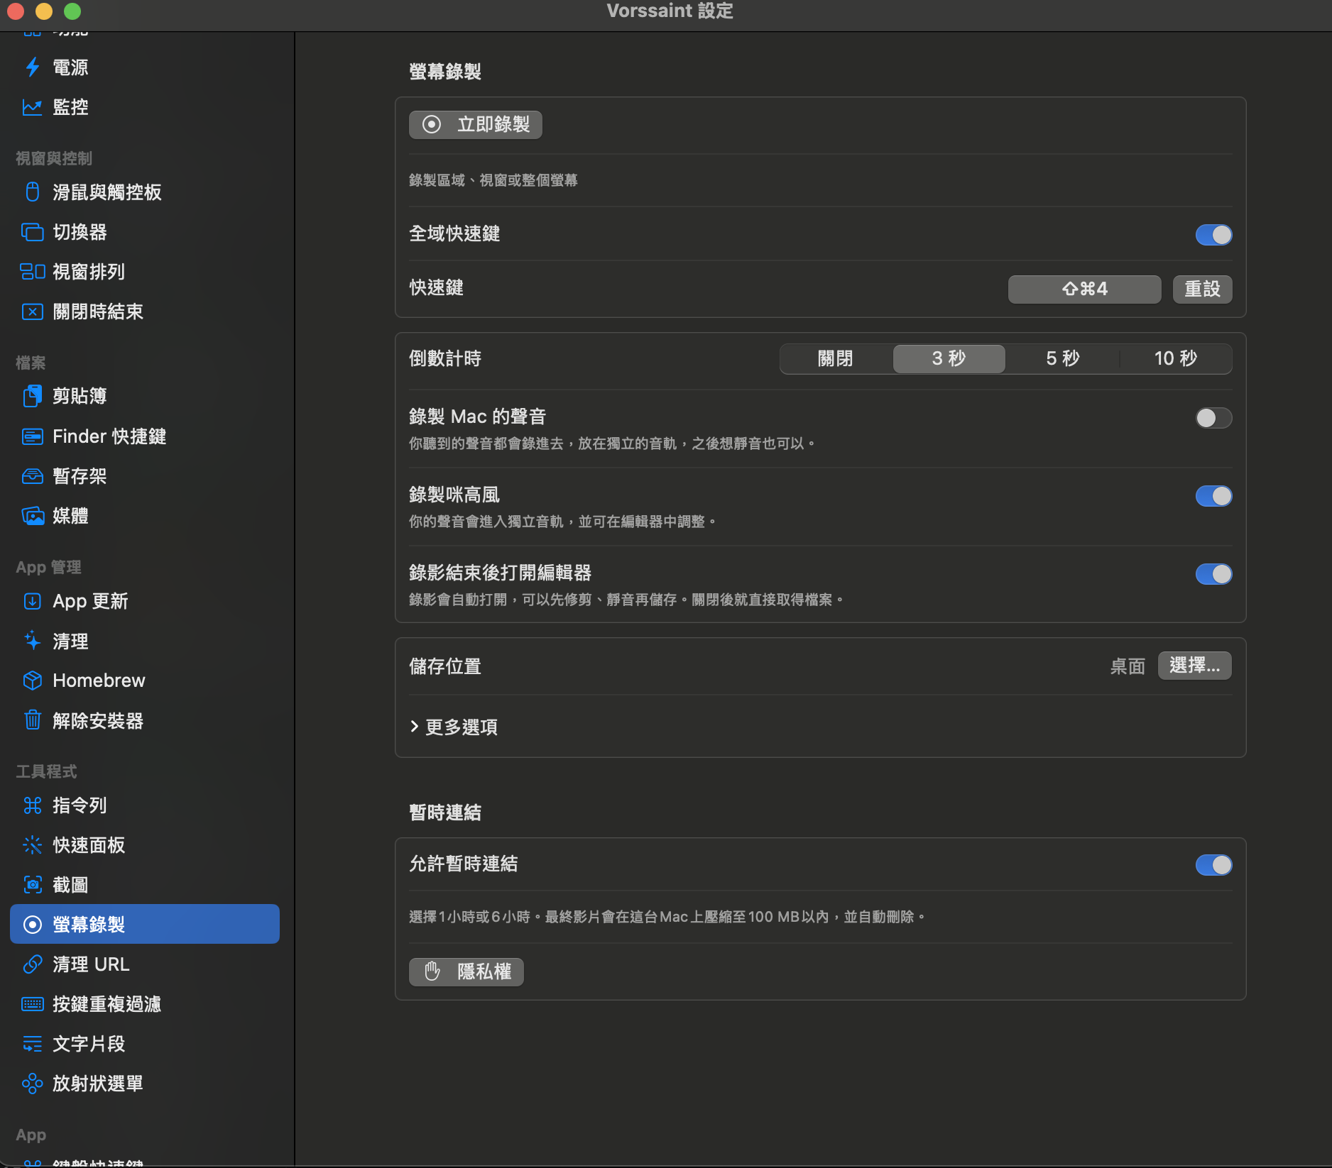Click the link icon for 清理 URL

pos(33,964)
